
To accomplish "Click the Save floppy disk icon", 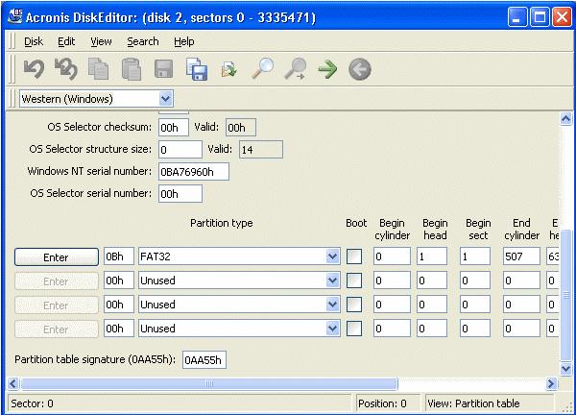I will [164, 69].
